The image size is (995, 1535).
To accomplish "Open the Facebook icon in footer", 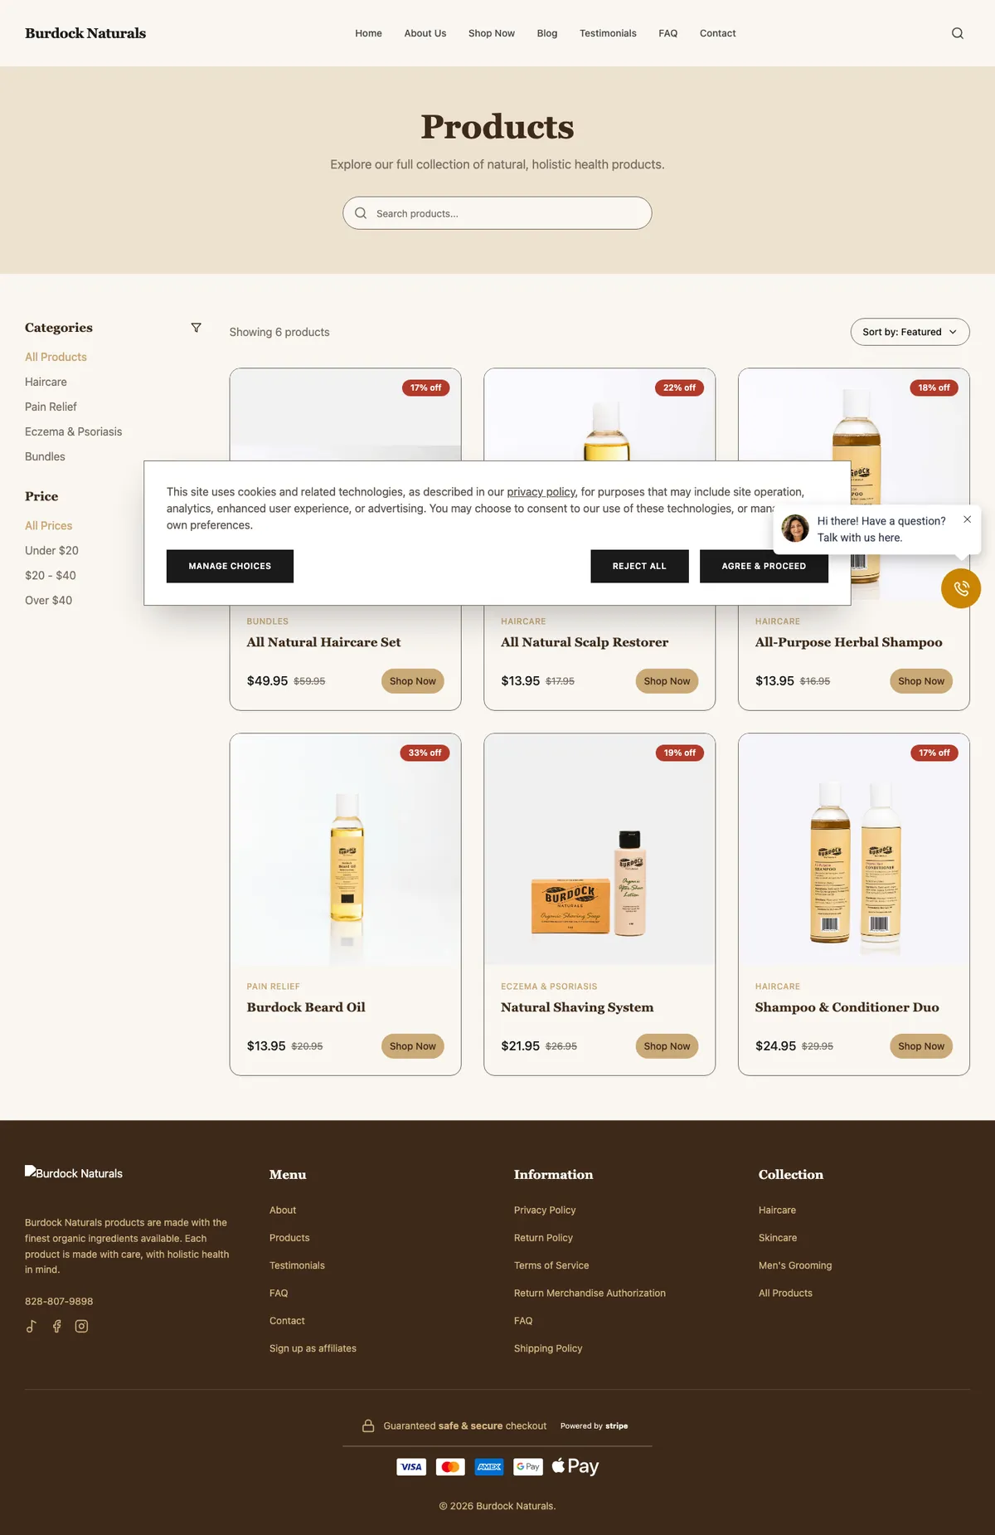I will (56, 1326).
